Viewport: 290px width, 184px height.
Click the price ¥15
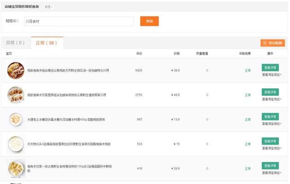[x=177, y=144]
